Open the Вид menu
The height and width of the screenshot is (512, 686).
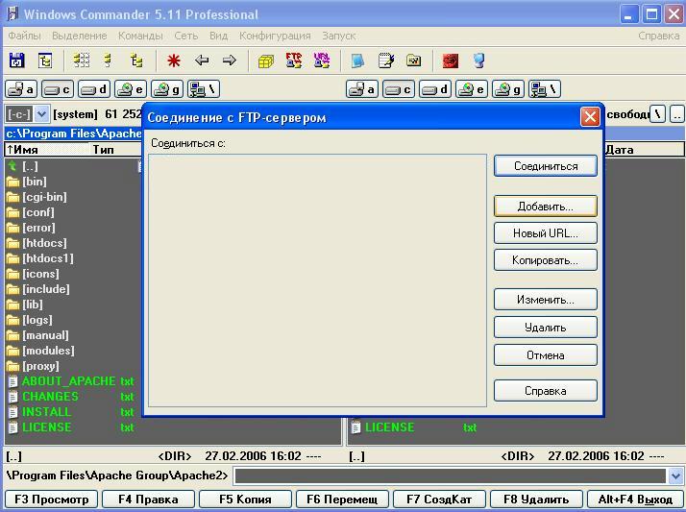click(218, 36)
